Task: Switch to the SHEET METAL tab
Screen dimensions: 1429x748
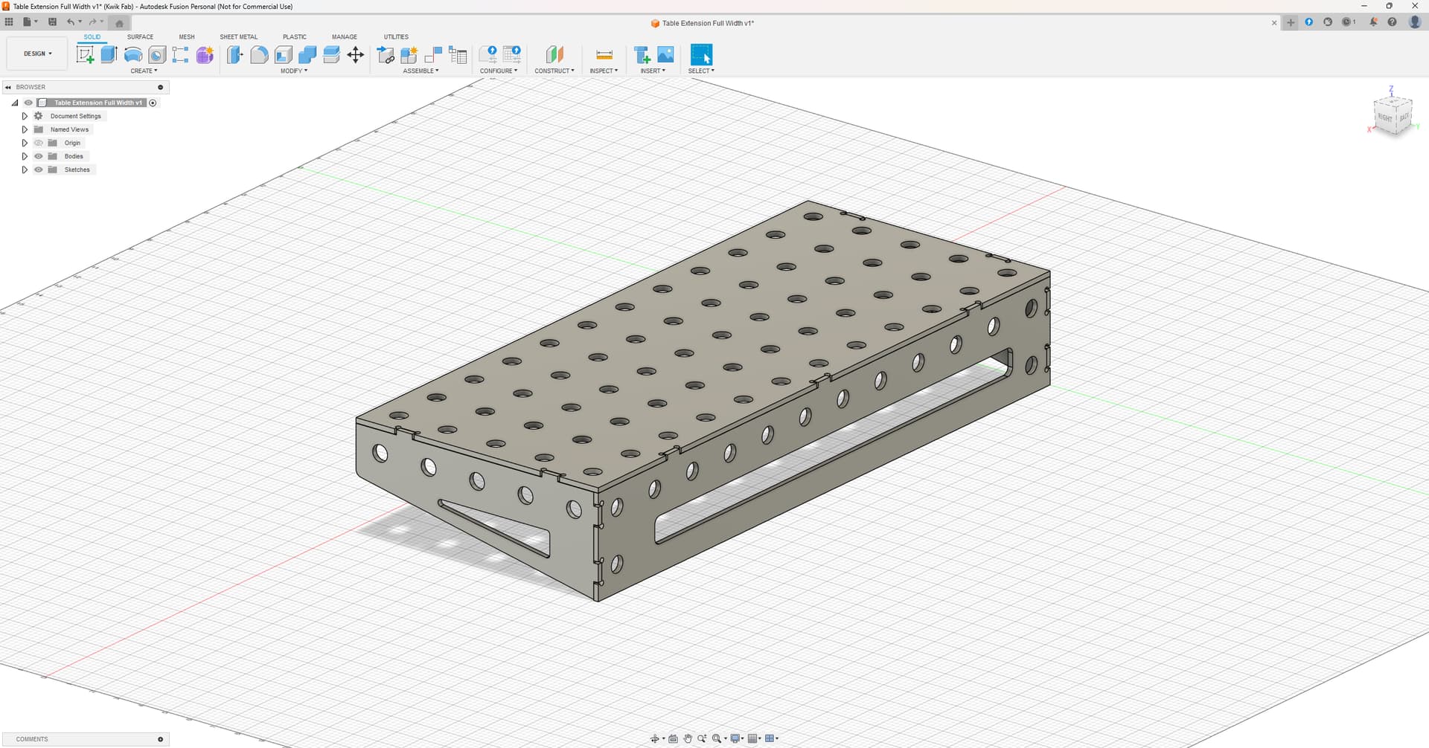Action: (238, 36)
